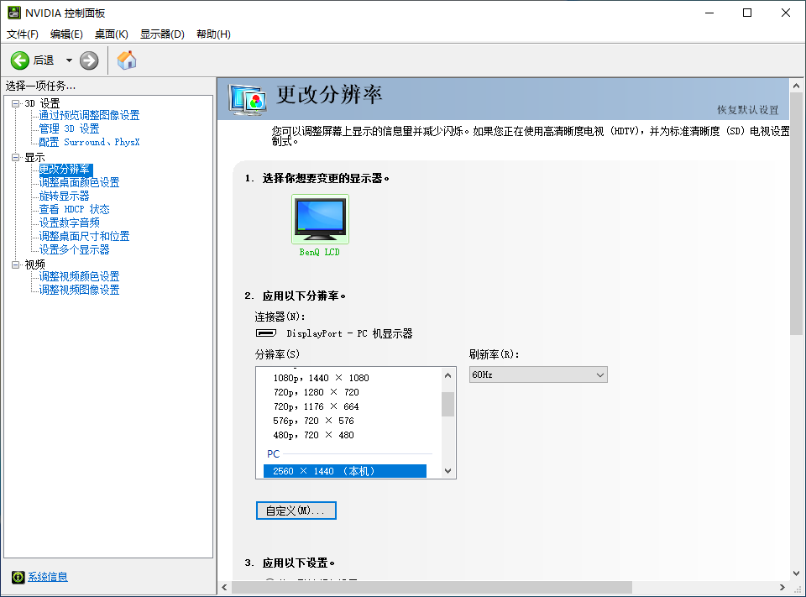
Task: Select 720p, 1280 × 720 resolution
Action: pos(317,392)
